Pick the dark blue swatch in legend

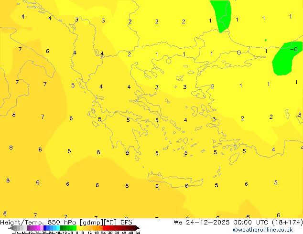(x=45, y=228)
